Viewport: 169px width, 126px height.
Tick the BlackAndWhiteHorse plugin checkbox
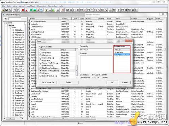(x=41, y=68)
